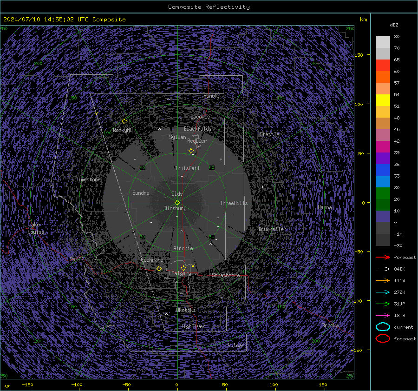Click the dBZ heading of the legend
This screenshot has height=391, width=418.
click(x=394, y=25)
